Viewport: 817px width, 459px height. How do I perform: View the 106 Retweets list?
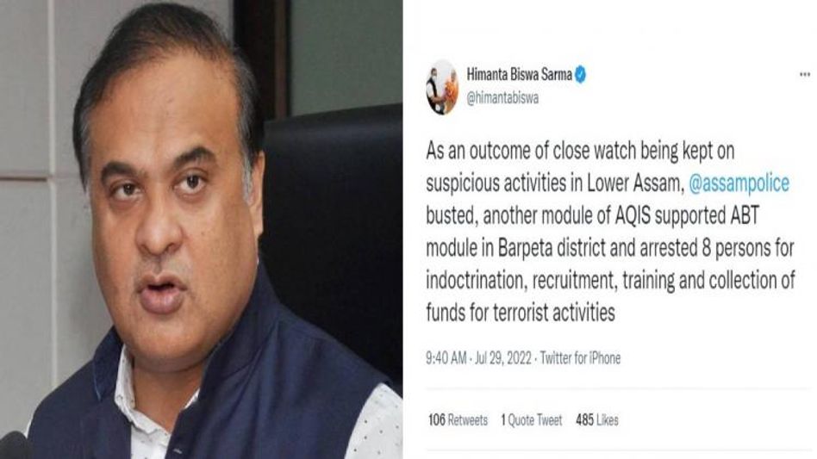[x=458, y=420]
